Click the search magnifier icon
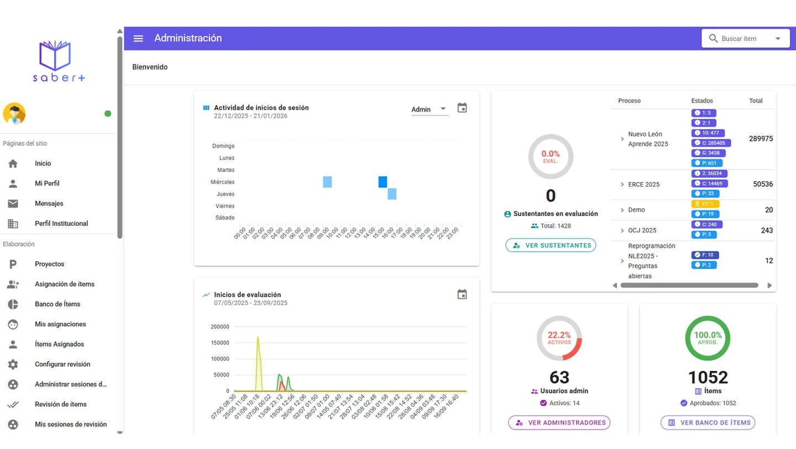796x449 pixels. coord(714,39)
